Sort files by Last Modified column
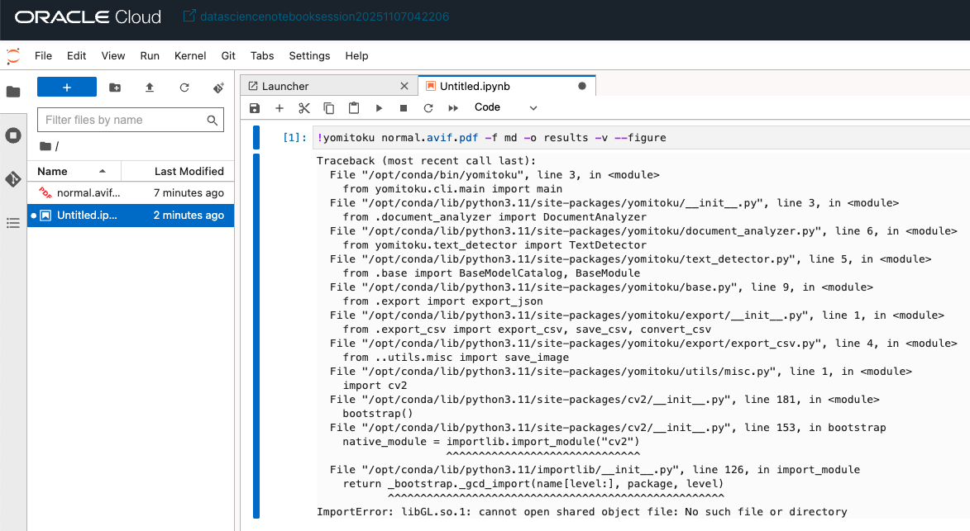Image resolution: width=970 pixels, height=531 pixels. [178, 171]
